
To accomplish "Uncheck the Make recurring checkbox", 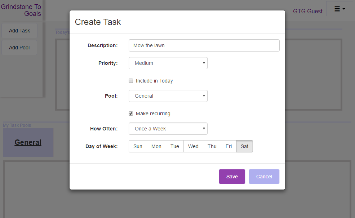I will coord(131,114).
